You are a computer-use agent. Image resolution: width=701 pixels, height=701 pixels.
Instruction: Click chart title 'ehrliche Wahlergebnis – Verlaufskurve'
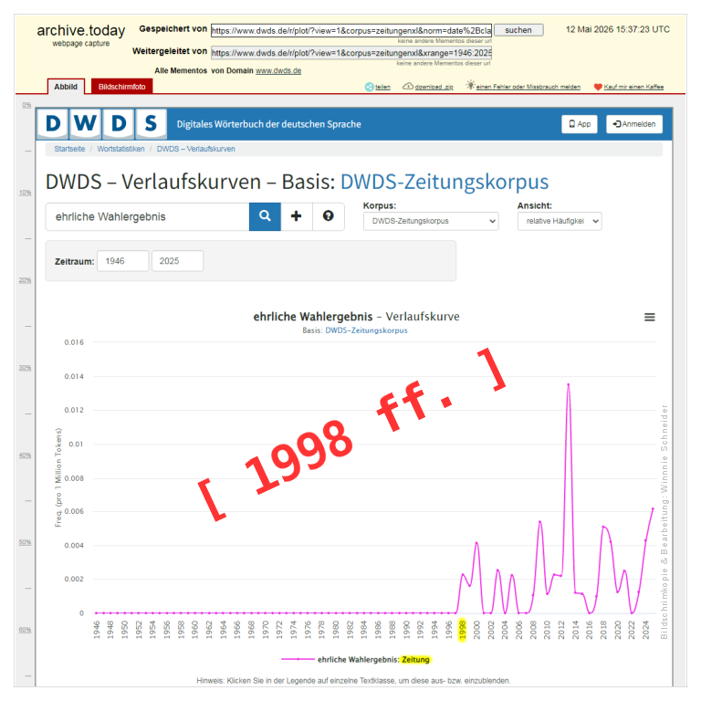356,317
